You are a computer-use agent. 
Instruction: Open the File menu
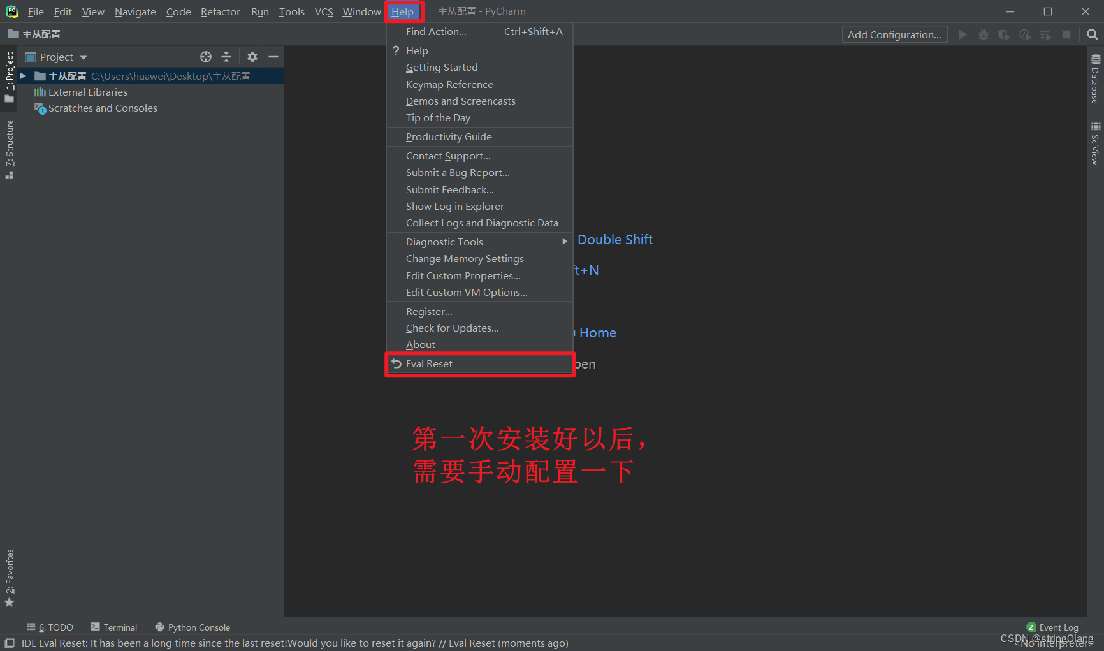coord(36,11)
